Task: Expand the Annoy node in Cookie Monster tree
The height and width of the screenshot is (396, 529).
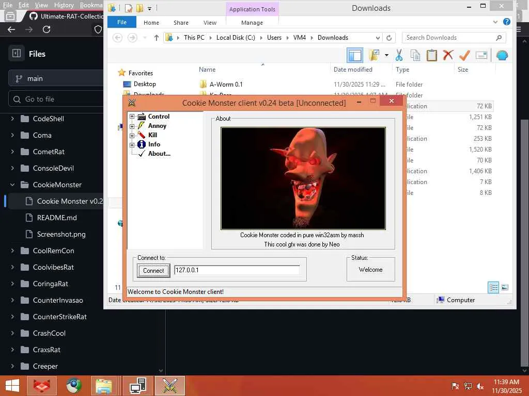Action: coord(132,126)
